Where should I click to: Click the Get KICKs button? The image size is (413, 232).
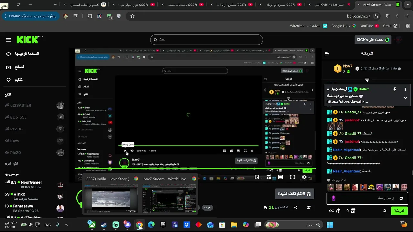click(373, 40)
